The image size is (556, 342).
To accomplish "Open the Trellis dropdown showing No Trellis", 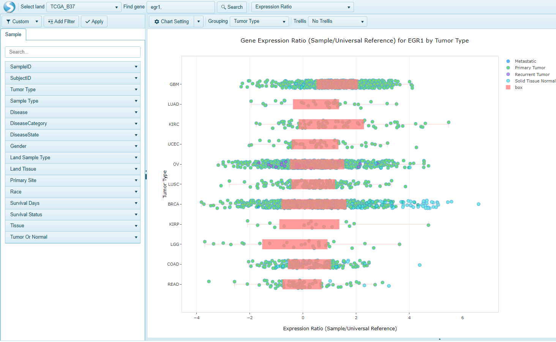I will (x=337, y=21).
